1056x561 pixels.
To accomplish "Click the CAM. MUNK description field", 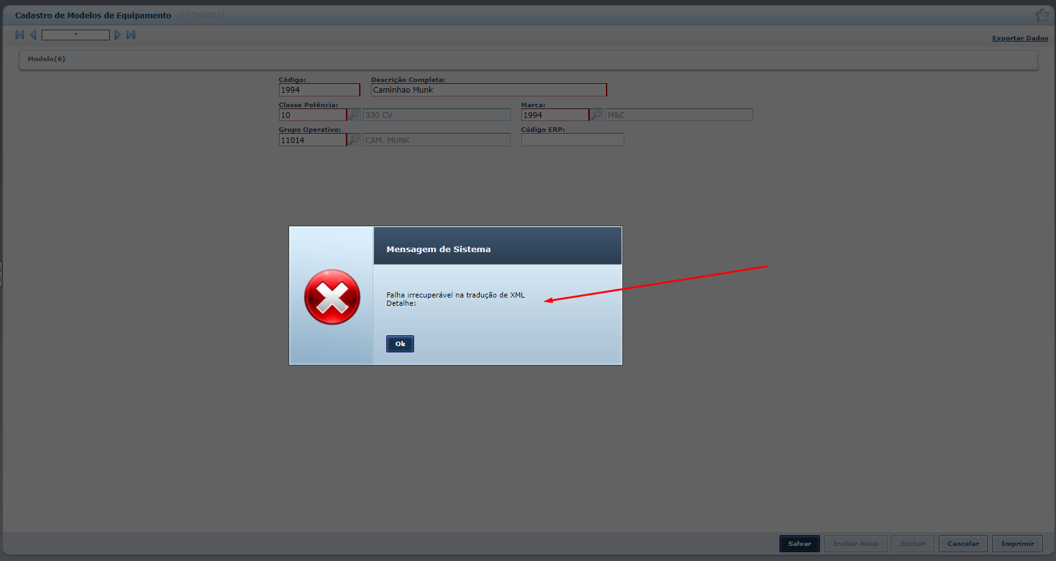I will (x=437, y=140).
